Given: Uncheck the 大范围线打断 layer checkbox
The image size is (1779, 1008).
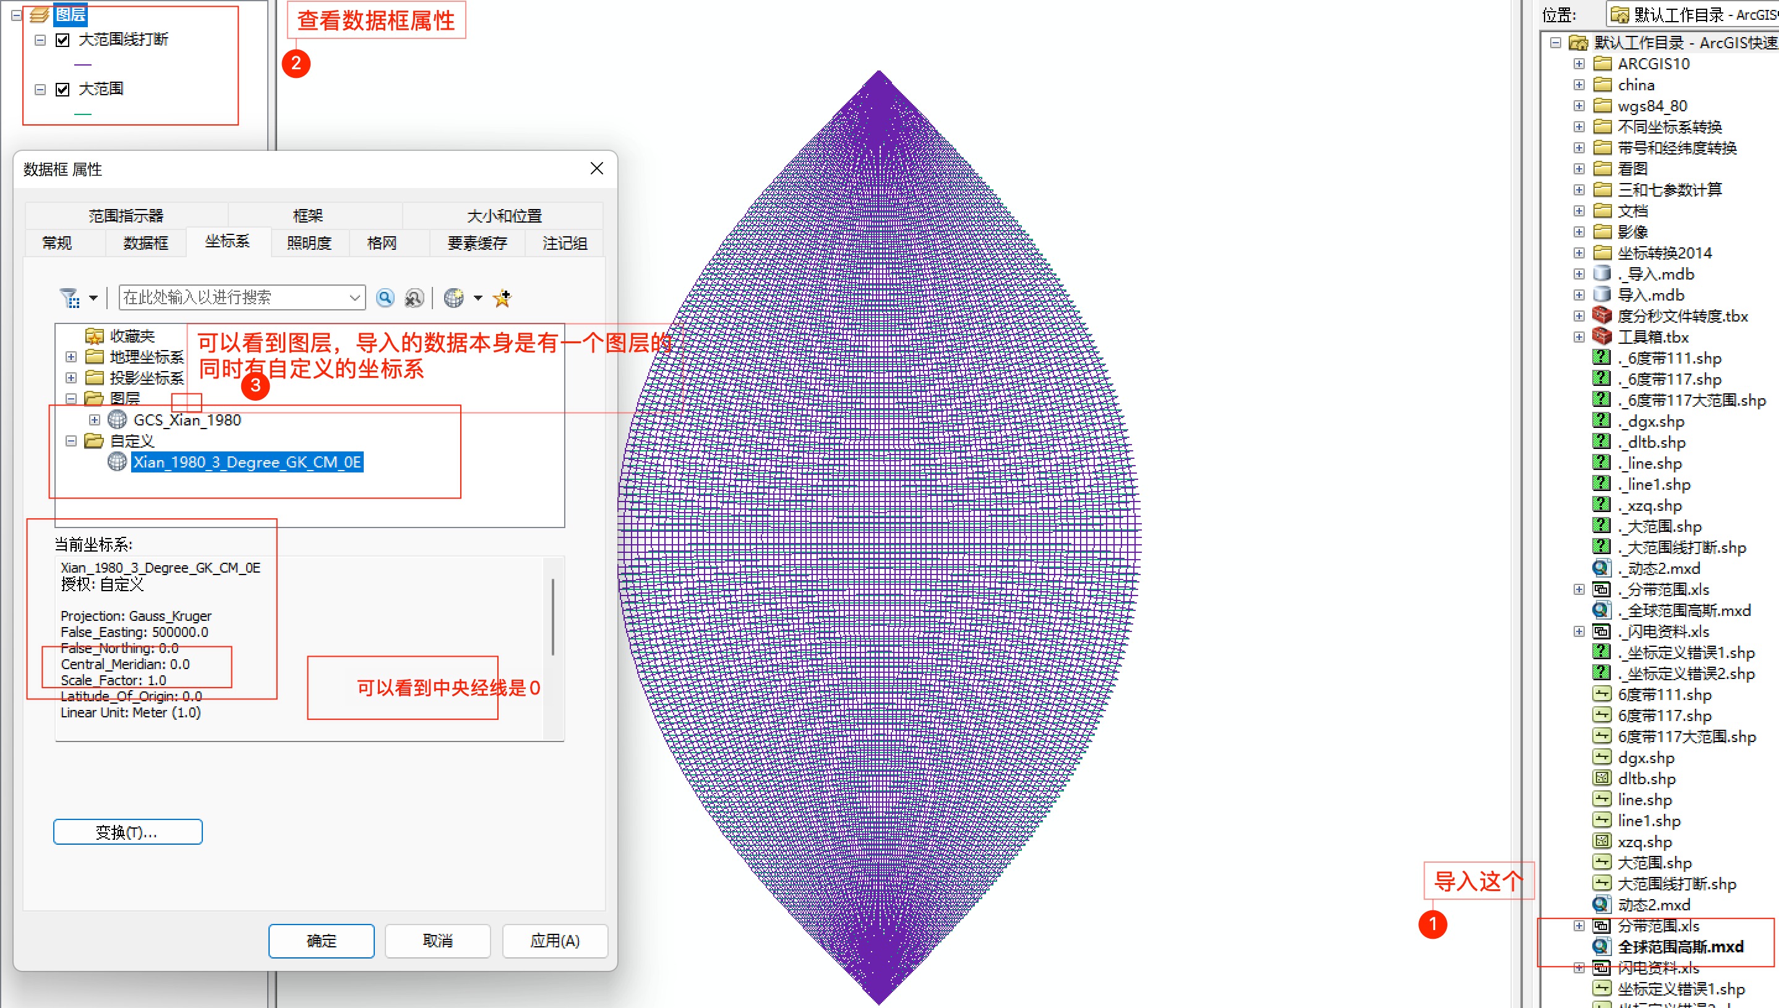Looking at the screenshot, I should pyautogui.click(x=62, y=40).
